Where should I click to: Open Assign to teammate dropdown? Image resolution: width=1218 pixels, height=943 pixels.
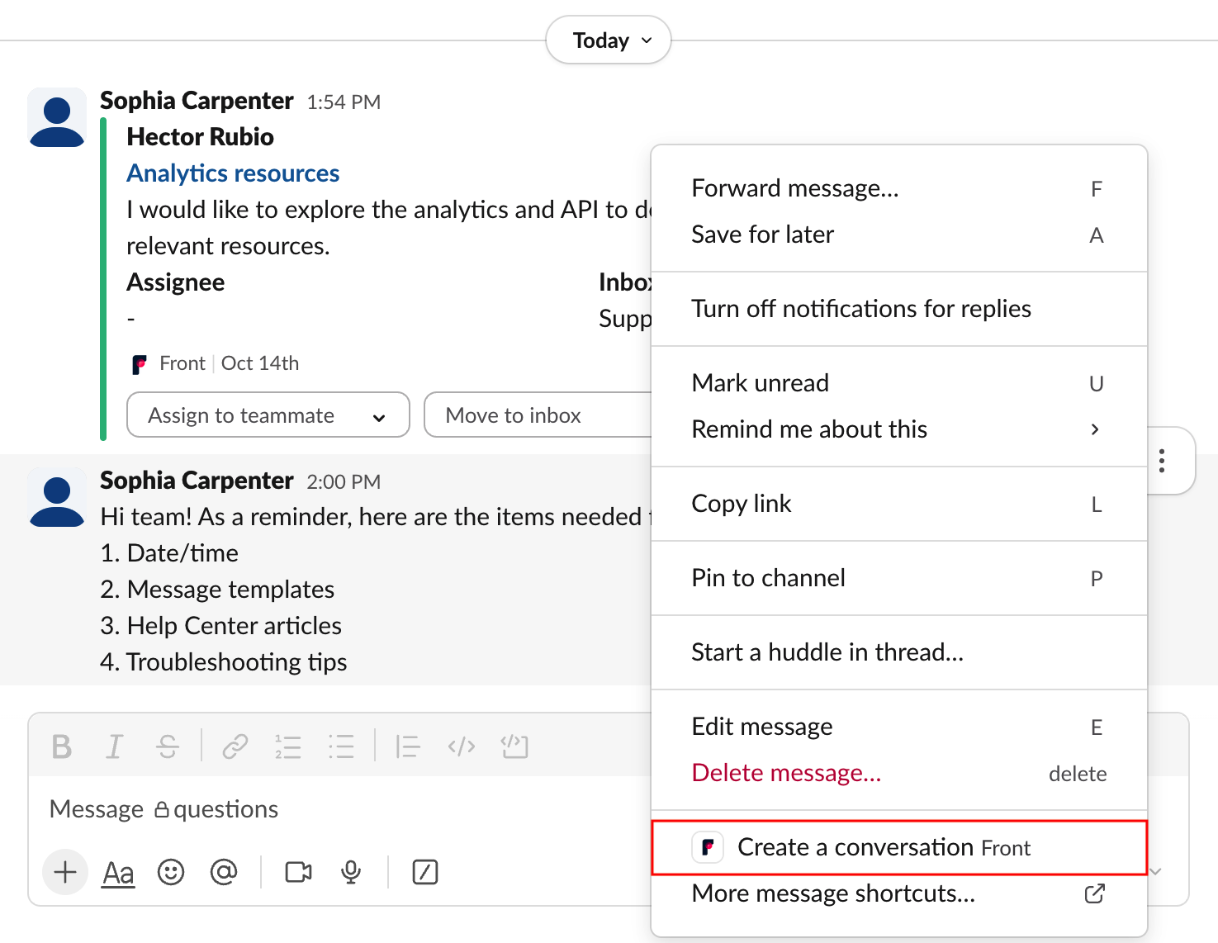click(x=268, y=415)
